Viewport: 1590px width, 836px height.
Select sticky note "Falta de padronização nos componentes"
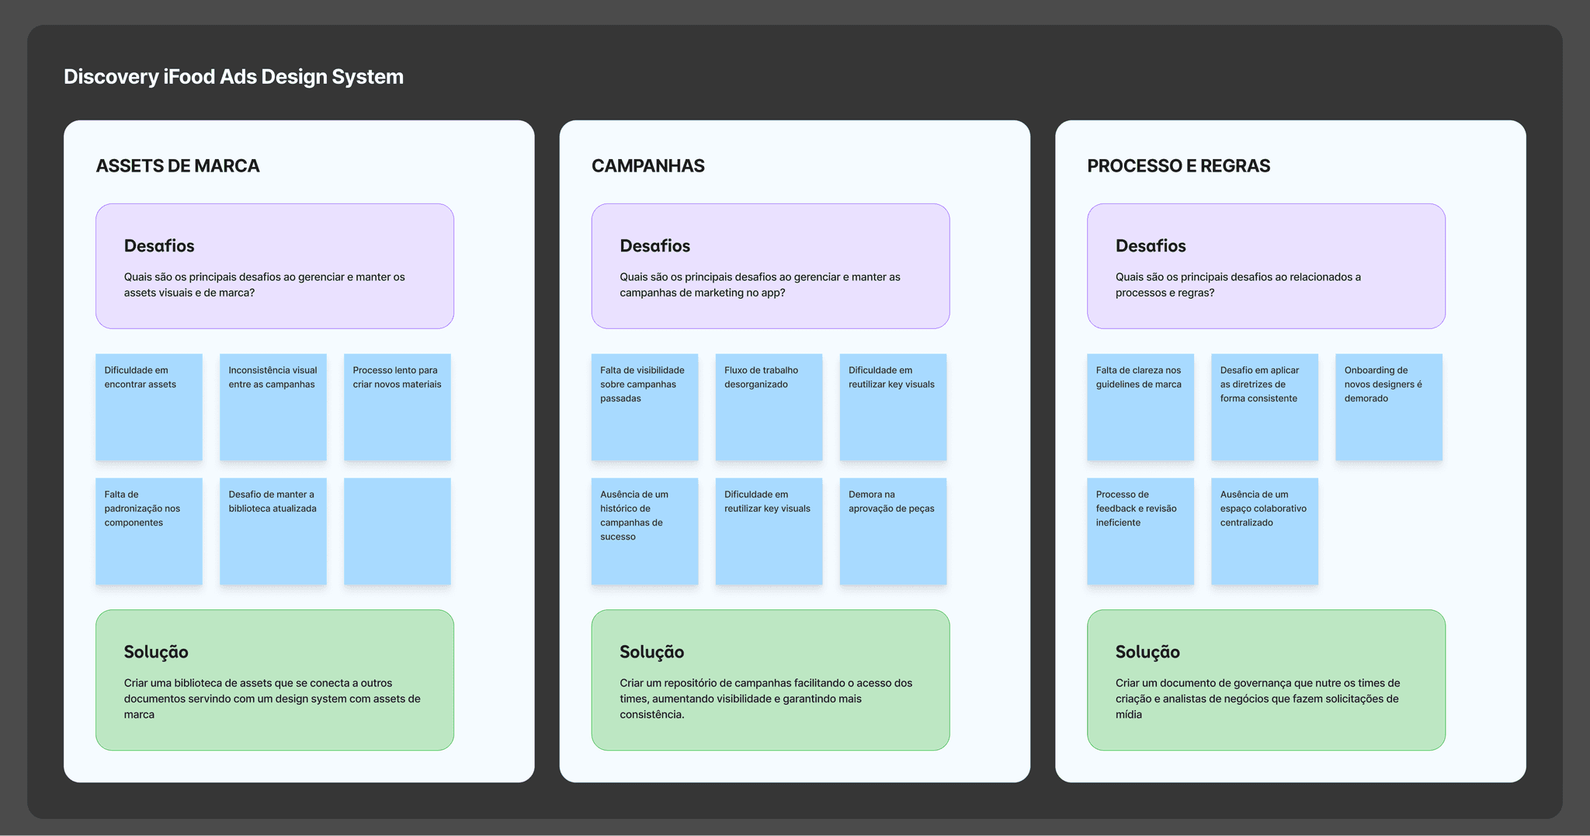pyautogui.click(x=149, y=532)
